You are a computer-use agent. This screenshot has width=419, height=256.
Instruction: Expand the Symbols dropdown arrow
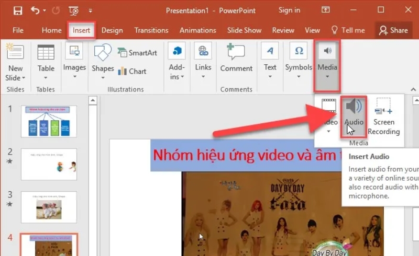[299, 76]
